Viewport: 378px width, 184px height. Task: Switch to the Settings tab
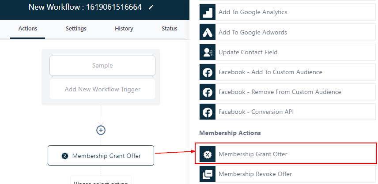pos(76,29)
